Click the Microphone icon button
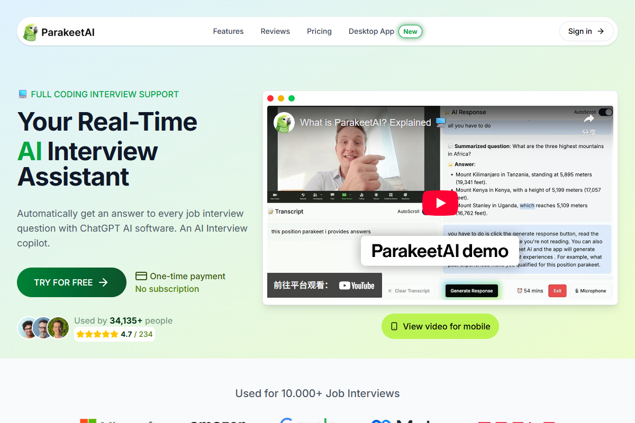Viewport: 635px width, 423px height. tap(591, 290)
